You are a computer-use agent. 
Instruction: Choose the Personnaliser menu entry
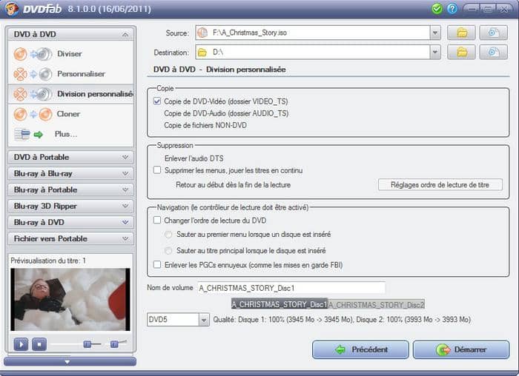(81, 74)
